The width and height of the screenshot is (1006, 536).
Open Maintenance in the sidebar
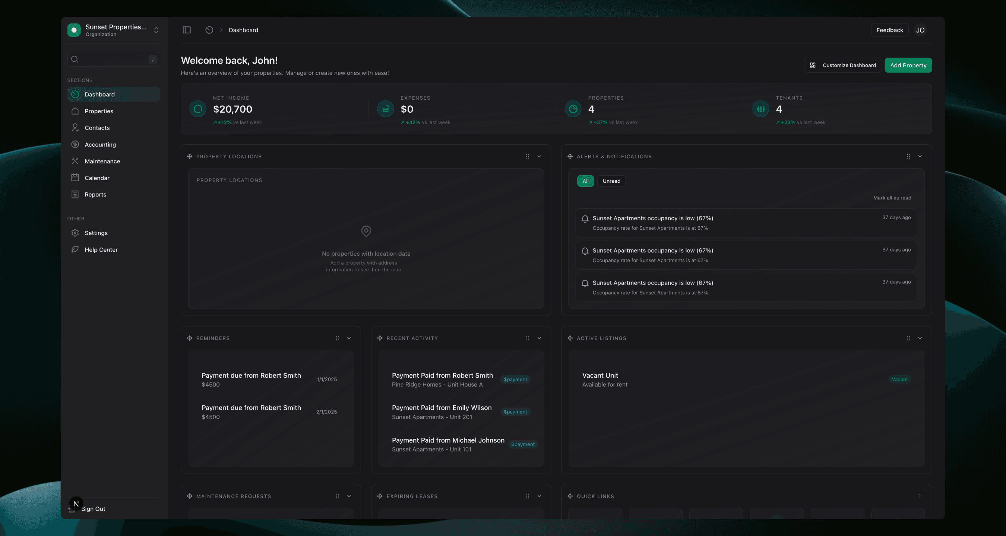click(114, 161)
